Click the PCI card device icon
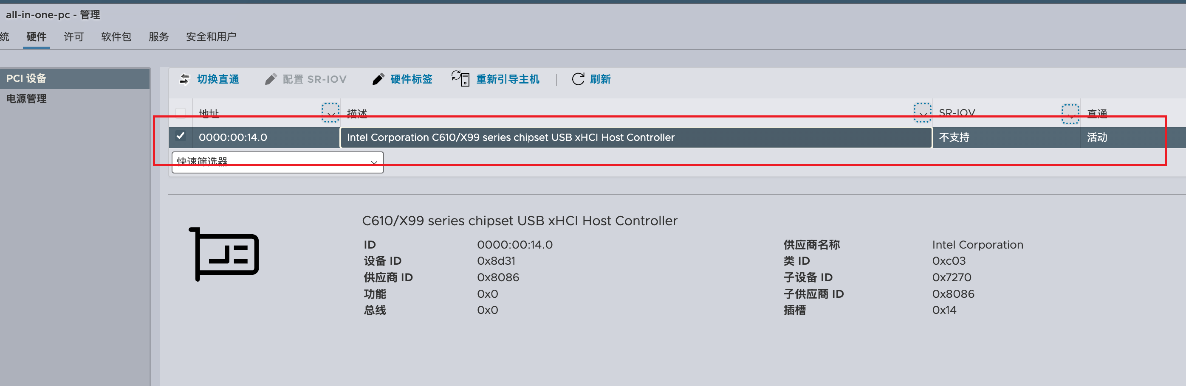Viewport: 1186px width, 386px height. (224, 254)
